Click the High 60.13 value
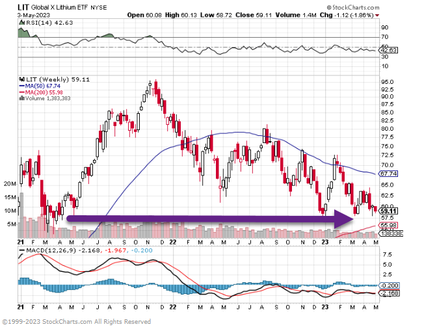This screenshot has height=331, width=424. pyautogui.click(x=181, y=15)
